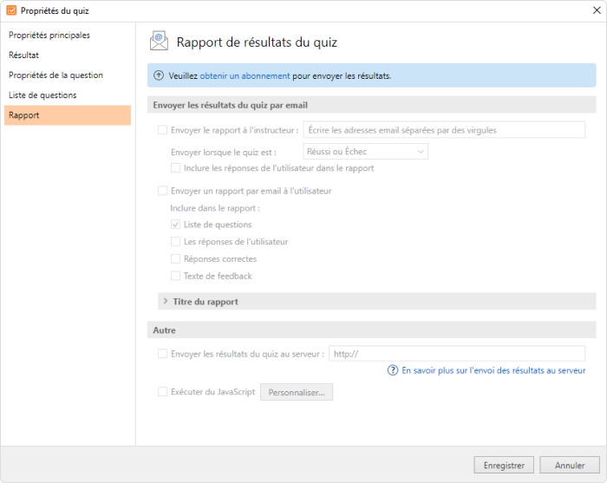Viewport: 607px width, 483px height.
Task: Check 'Les réponses de l'utilisateur' option
Action: coord(176,241)
